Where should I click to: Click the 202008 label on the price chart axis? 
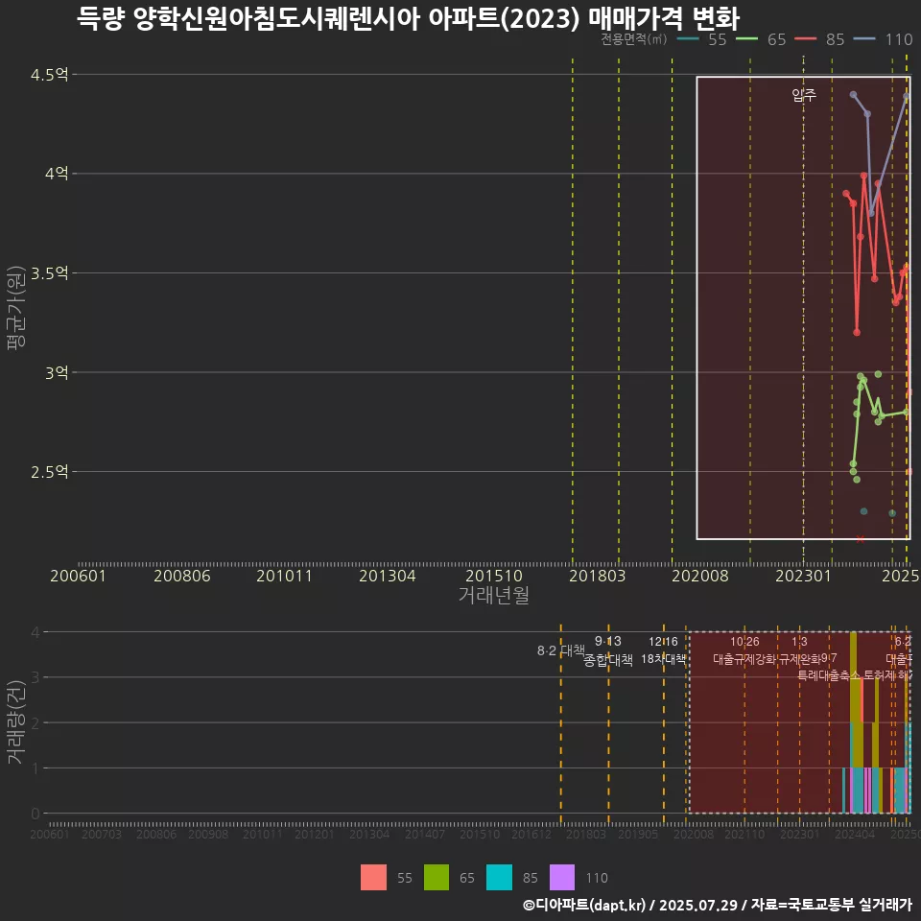point(700,576)
